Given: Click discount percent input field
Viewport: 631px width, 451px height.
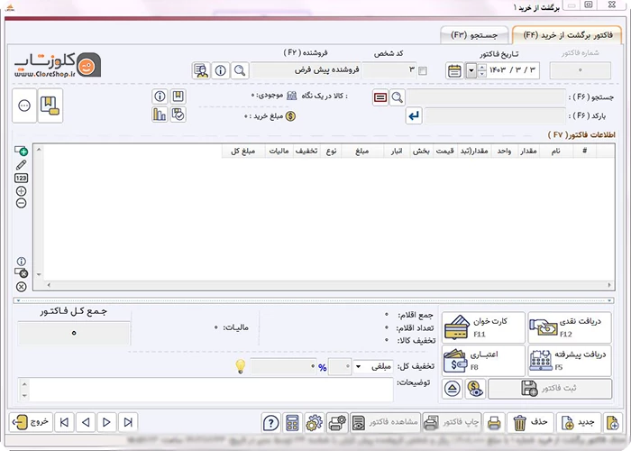Looking at the screenshot, I should point(340,366).
